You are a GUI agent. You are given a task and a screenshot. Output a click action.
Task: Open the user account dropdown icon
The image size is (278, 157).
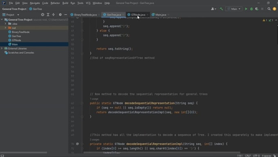[x=213, y=9]
